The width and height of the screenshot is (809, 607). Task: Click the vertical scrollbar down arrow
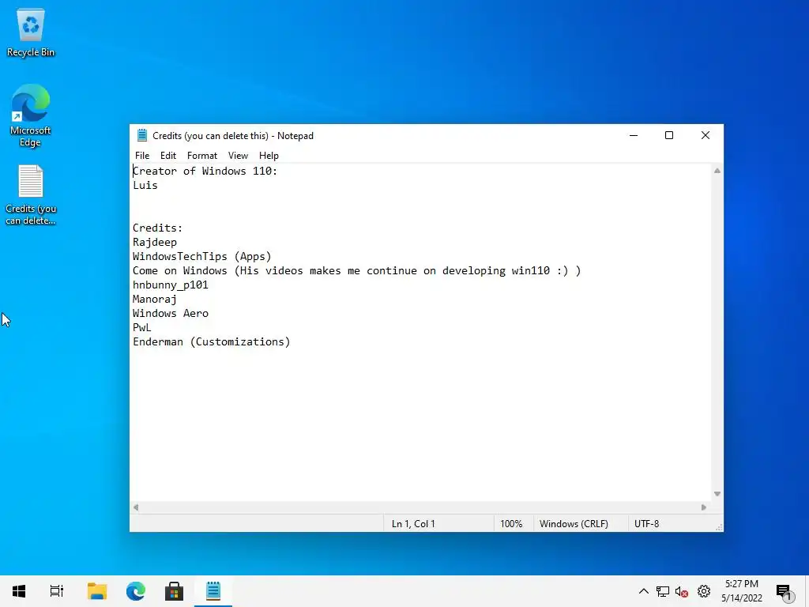(x=717, y=494)
